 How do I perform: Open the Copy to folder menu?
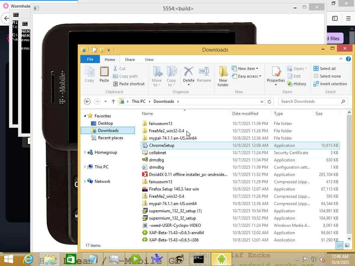171,76
